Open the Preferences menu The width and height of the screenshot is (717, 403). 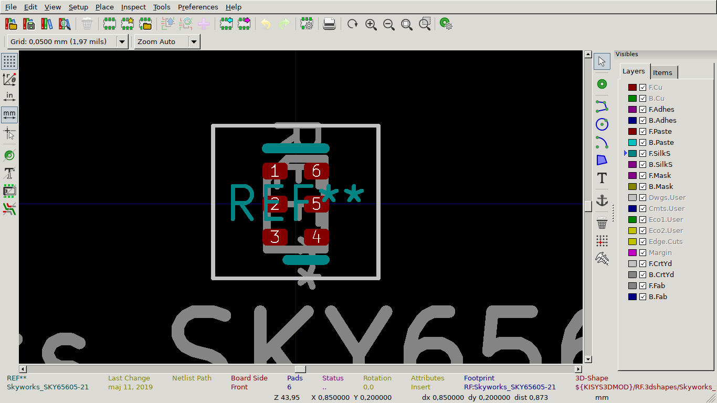[198, 7]
